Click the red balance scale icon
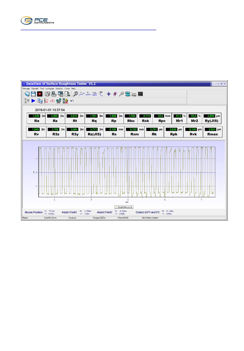This screenshot has width=244, height=351. pos(52,101)
